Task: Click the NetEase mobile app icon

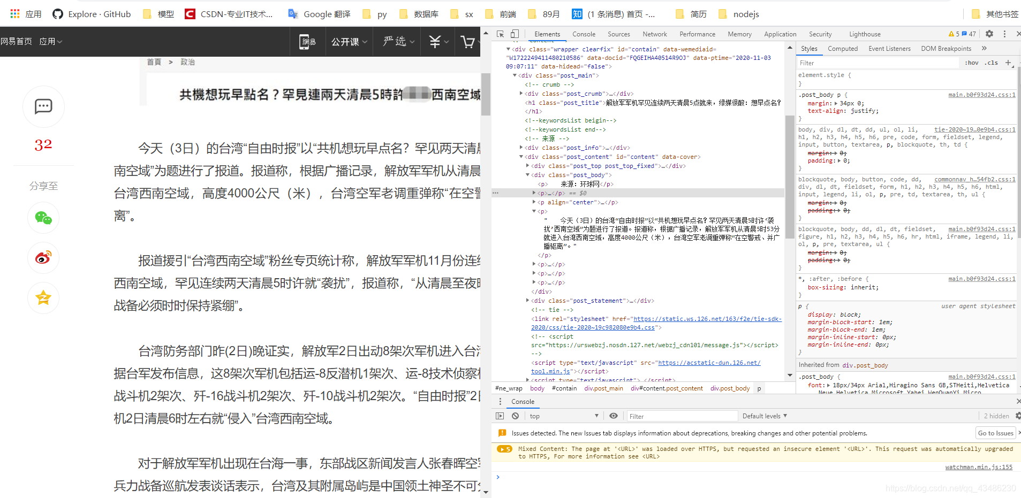Action: 307,41
